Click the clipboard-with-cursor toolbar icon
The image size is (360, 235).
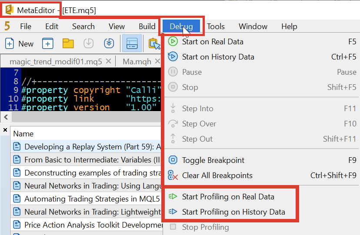(x=154, y=43)
